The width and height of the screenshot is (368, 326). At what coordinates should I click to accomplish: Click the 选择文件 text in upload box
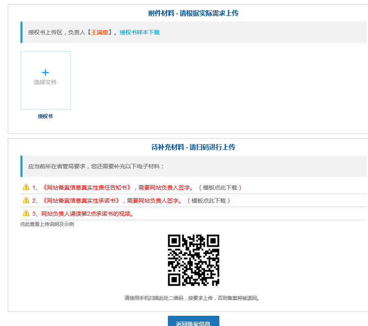tap(45, 82)
